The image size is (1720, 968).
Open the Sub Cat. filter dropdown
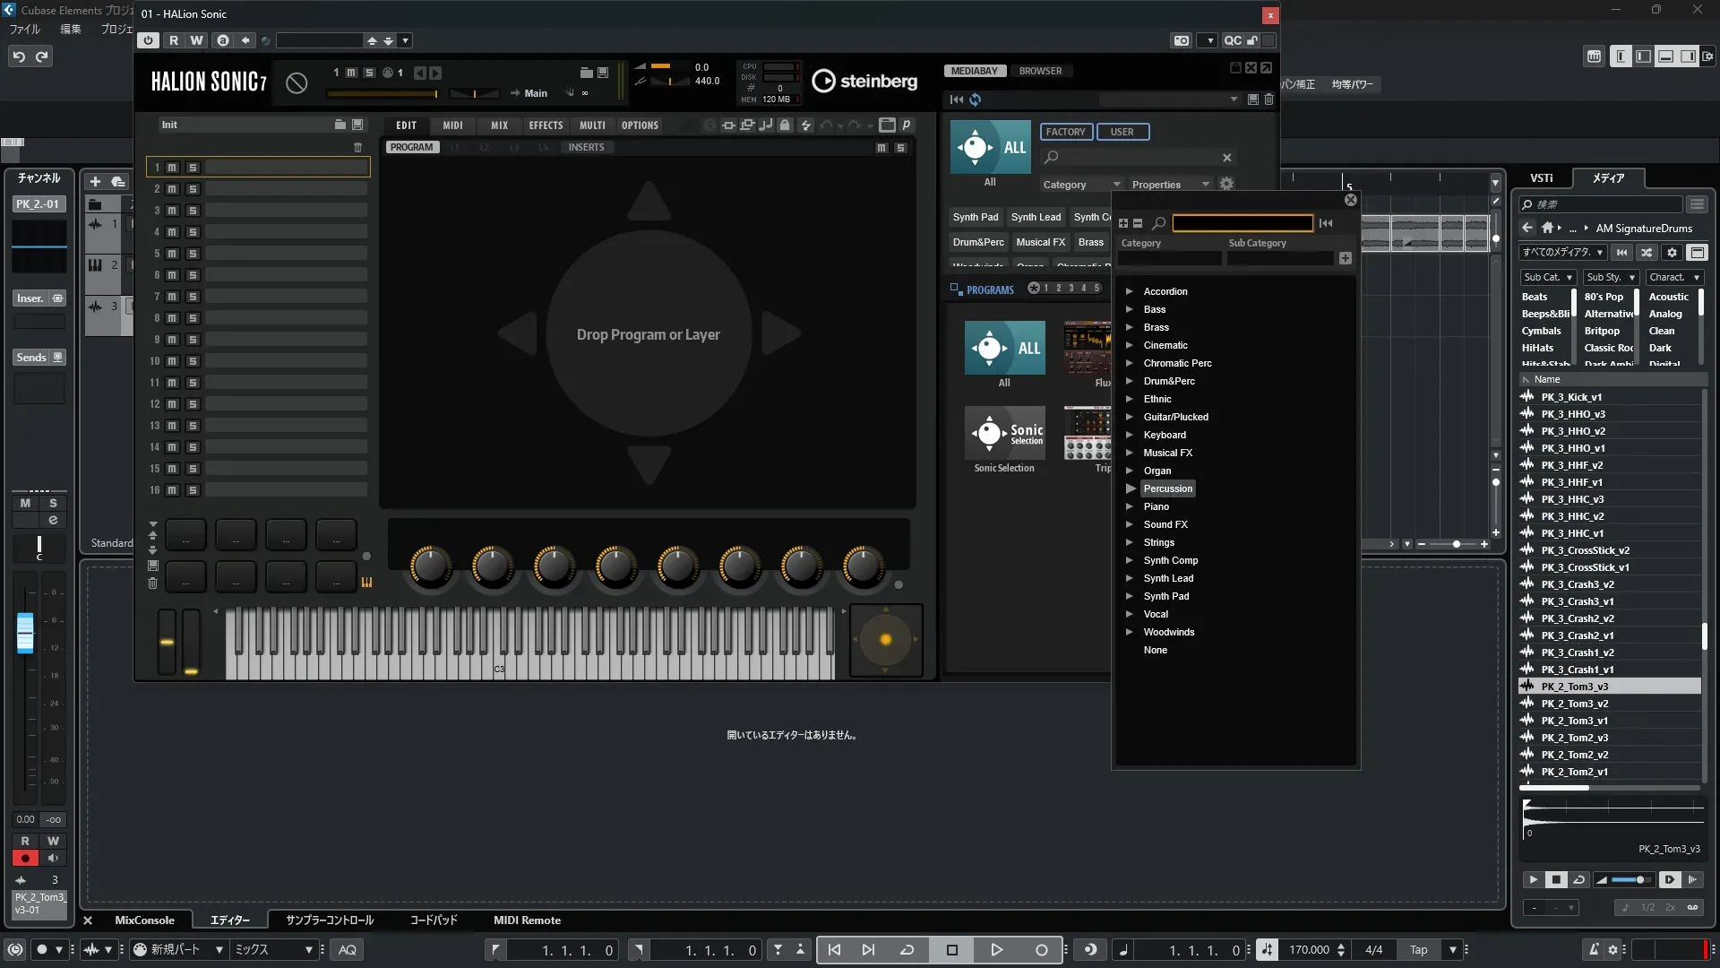(1548, 278)
